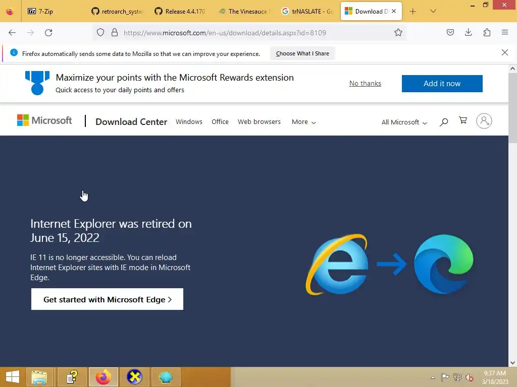The width and height of the screenshot is (517, 387).
Task: Open the Windows navigation item
Action: tap(189, 122)
